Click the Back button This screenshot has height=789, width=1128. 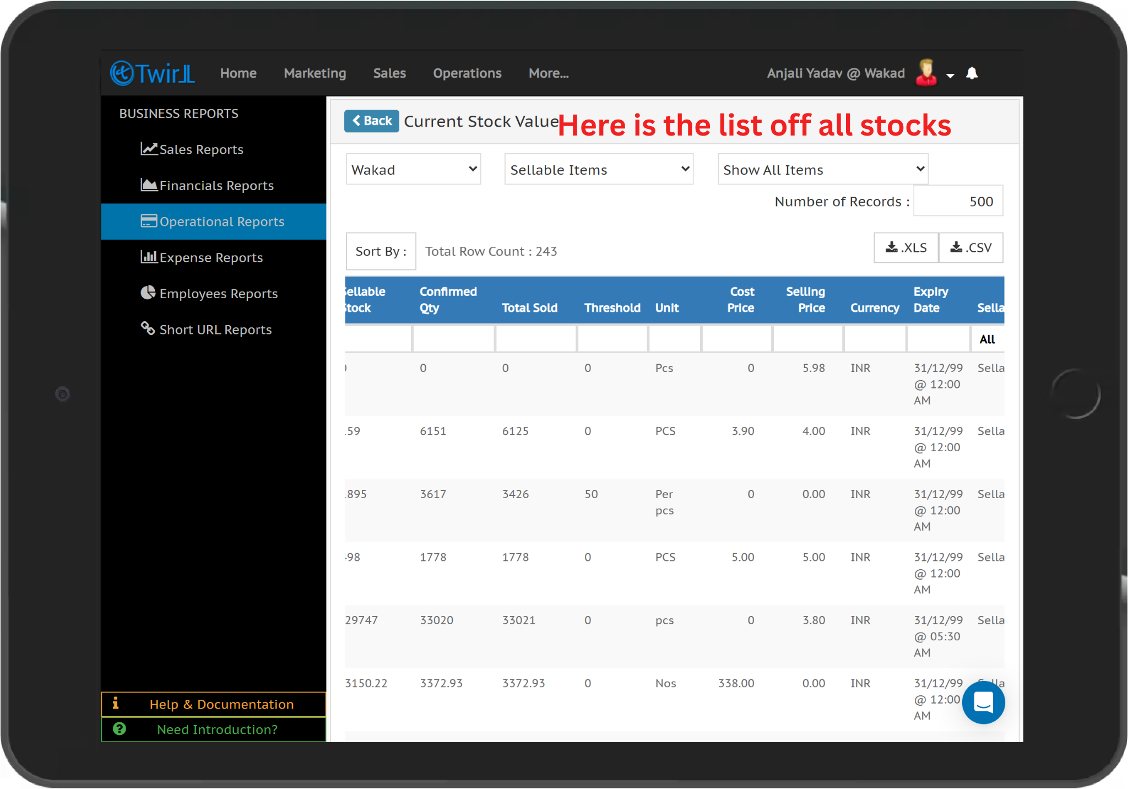pos(372,121)
